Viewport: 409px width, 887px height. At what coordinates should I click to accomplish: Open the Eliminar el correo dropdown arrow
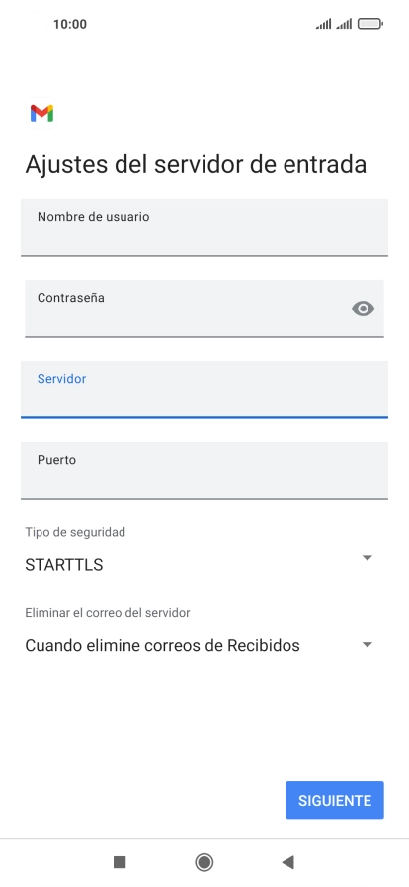[368, 645]
